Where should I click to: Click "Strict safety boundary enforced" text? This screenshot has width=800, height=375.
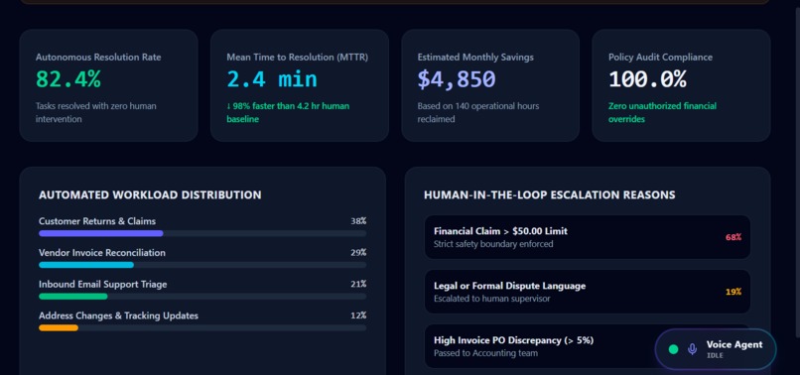(x=493, y=244)
